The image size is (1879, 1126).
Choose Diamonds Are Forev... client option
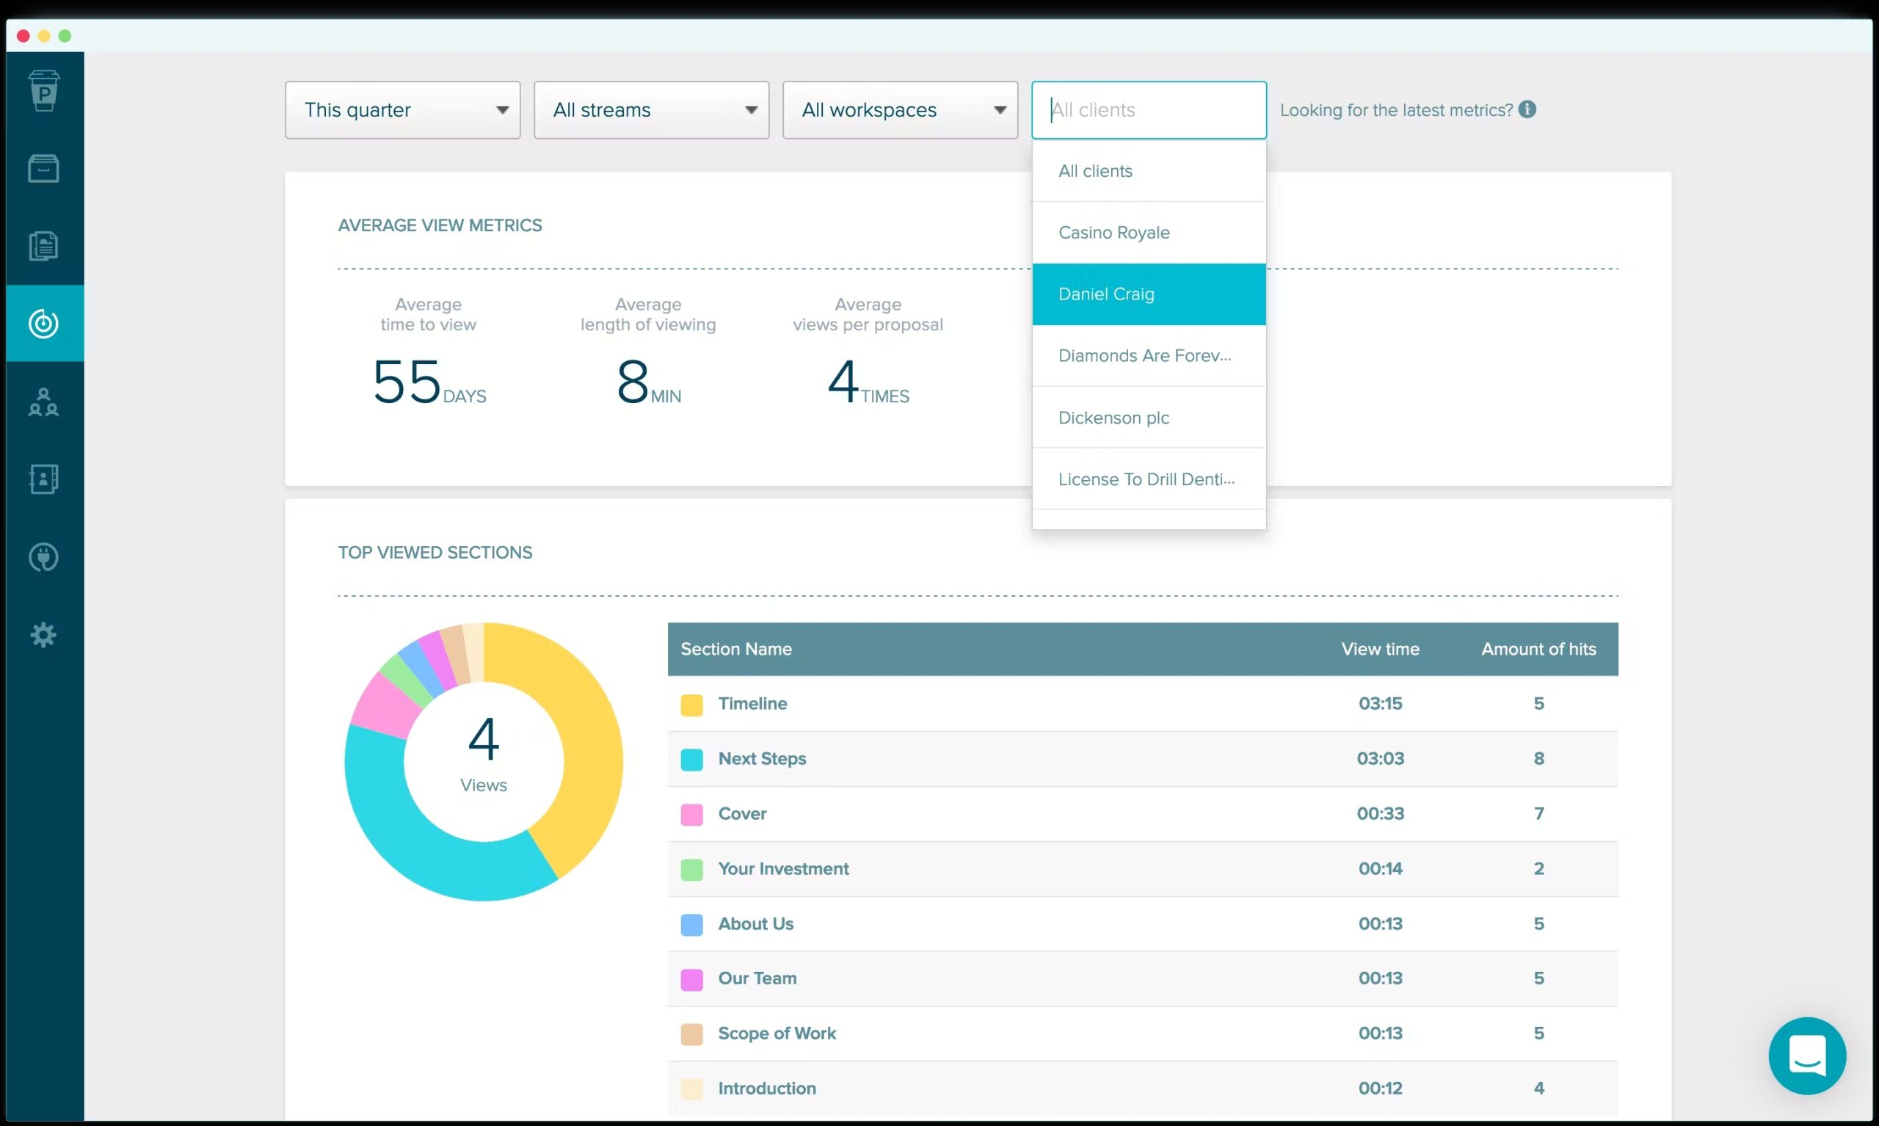click(1149, 356)
